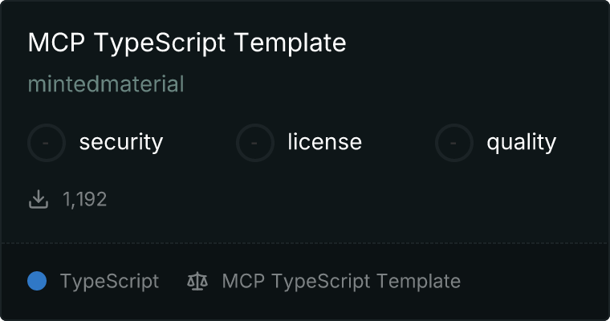610x321 pixels.
Task: Click the dash inside the license badge
Action: click(x=255, y=143)
